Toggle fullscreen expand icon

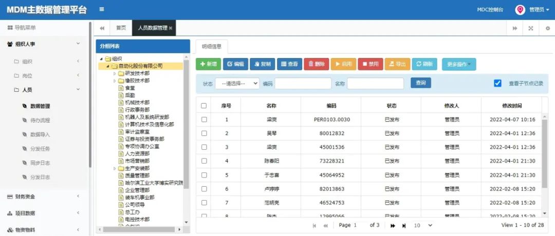pyautogui.click(x=531, y=28)
